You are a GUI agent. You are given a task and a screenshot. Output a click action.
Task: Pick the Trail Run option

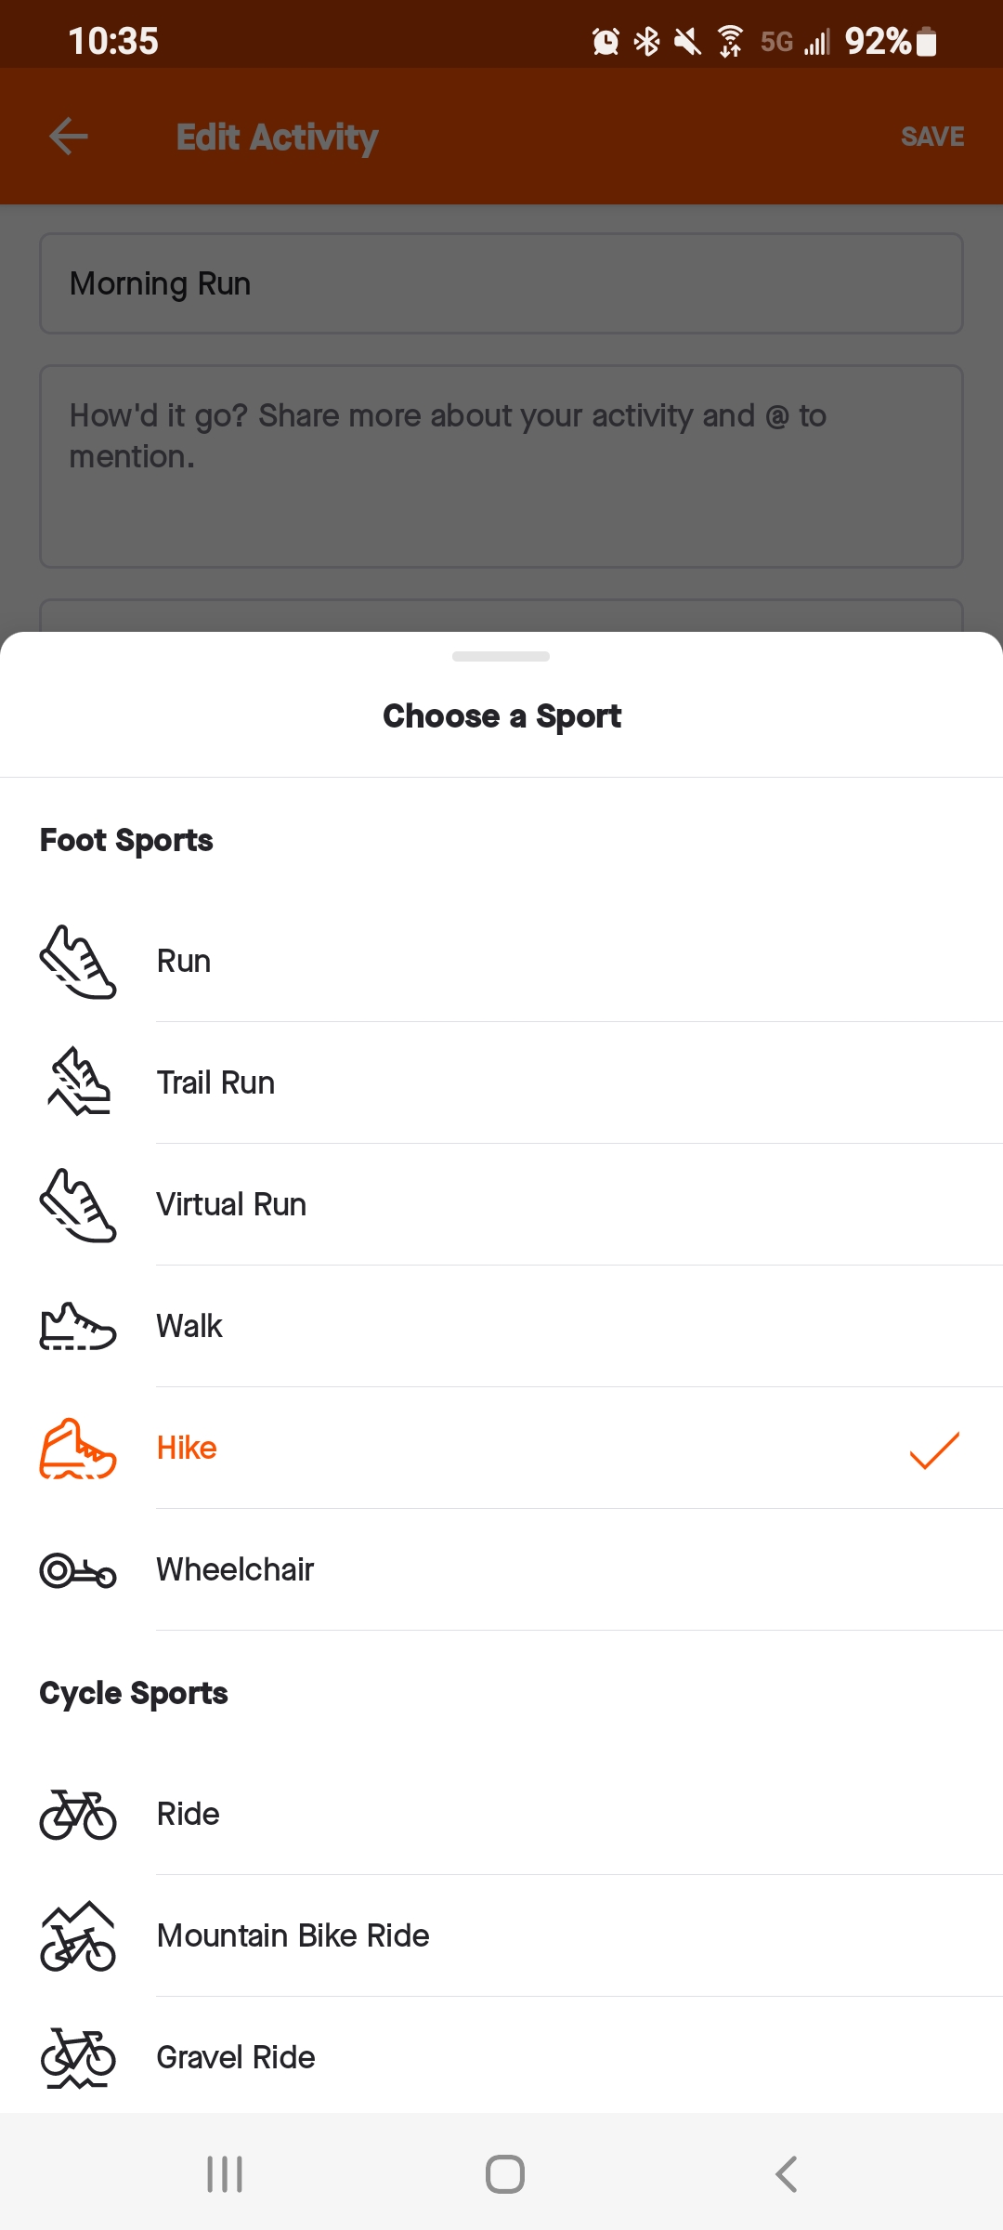point(215,1082)
